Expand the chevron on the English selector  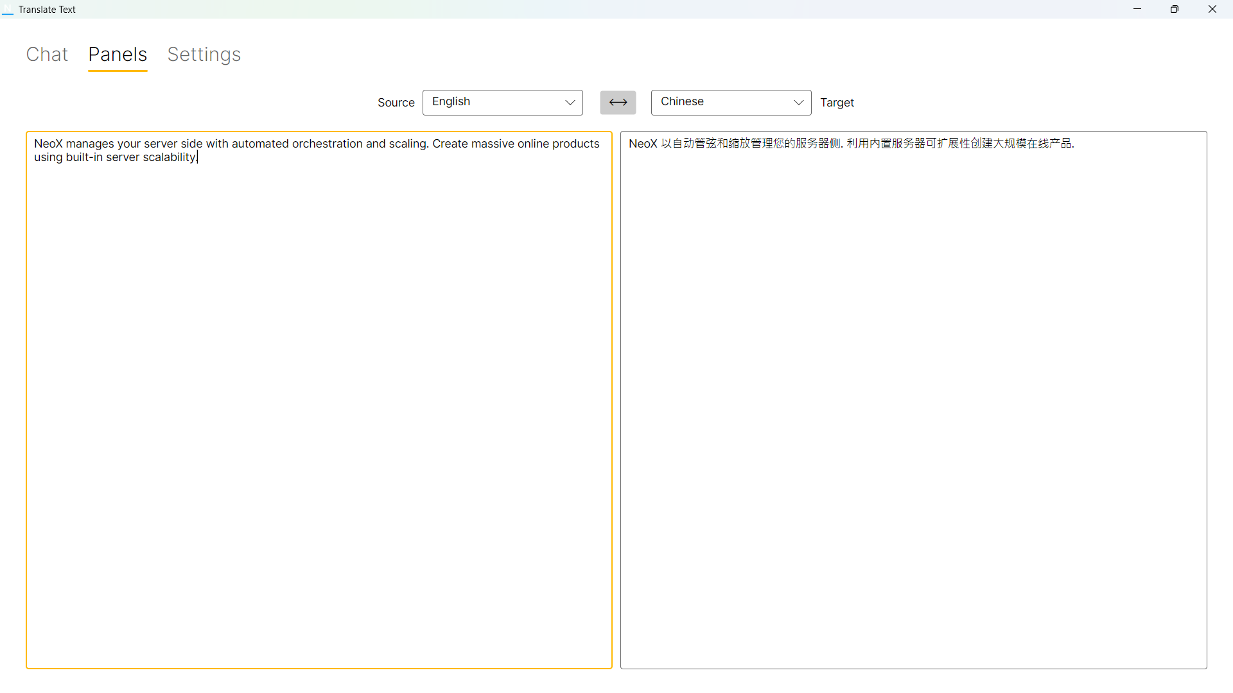click(x=569, y=103)
